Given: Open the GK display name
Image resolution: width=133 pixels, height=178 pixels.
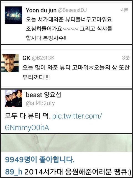Looking at the screenshot, I should click(26, 58).
